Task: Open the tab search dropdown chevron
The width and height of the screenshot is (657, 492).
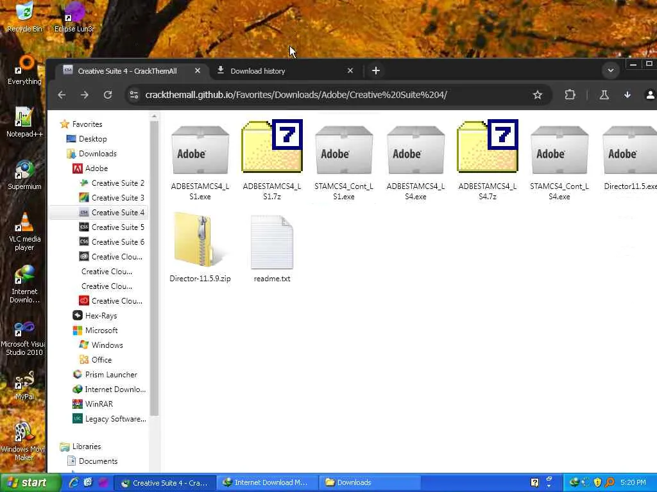Action: tap(611, 70)
